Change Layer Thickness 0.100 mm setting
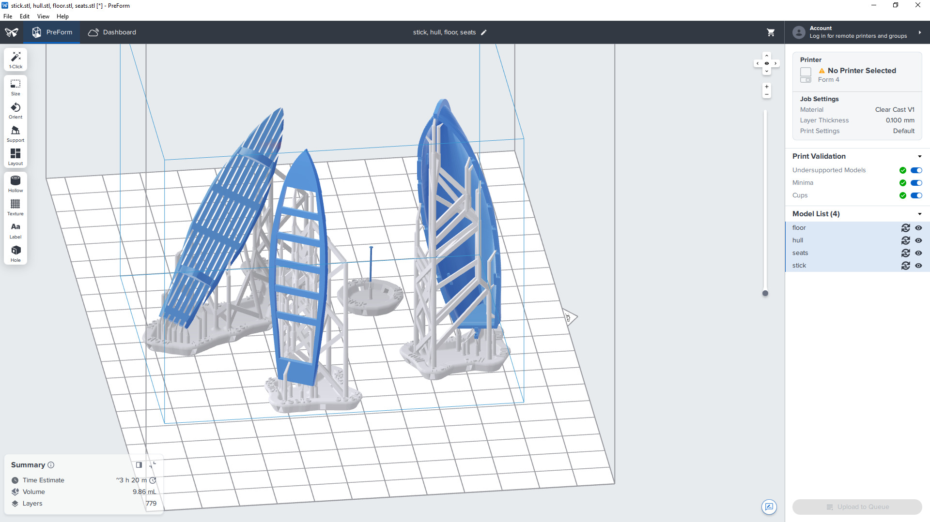930x522 pixels. click(900, 120)
